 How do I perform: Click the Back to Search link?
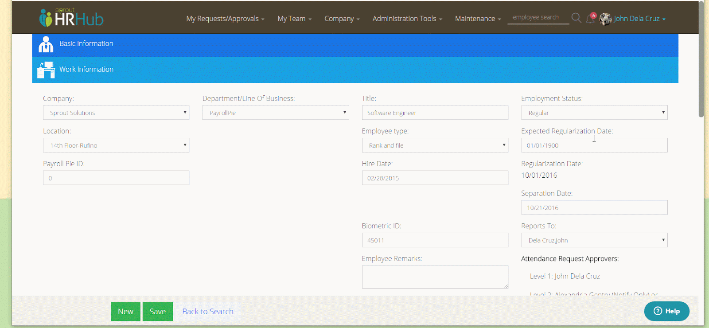pyautogui.click(x=208, y=312)
